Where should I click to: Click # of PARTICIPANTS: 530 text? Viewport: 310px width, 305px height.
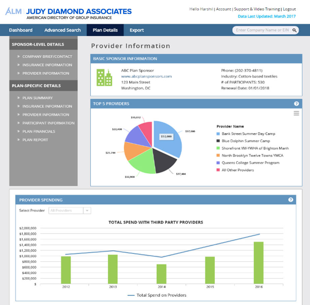pyautogui.click(x=243, y=82)
